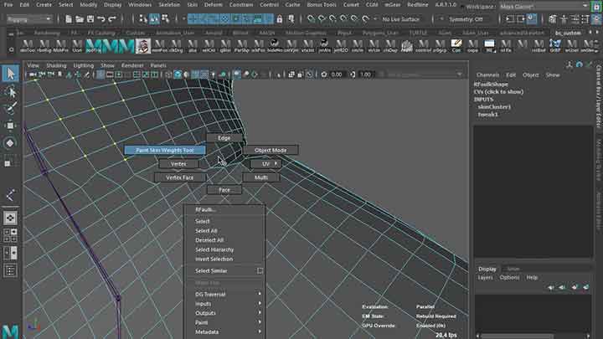
Task: Choose Paint Skin Weights Tool in marking menu
Action: pyautogui.click(x=164, y=150)
